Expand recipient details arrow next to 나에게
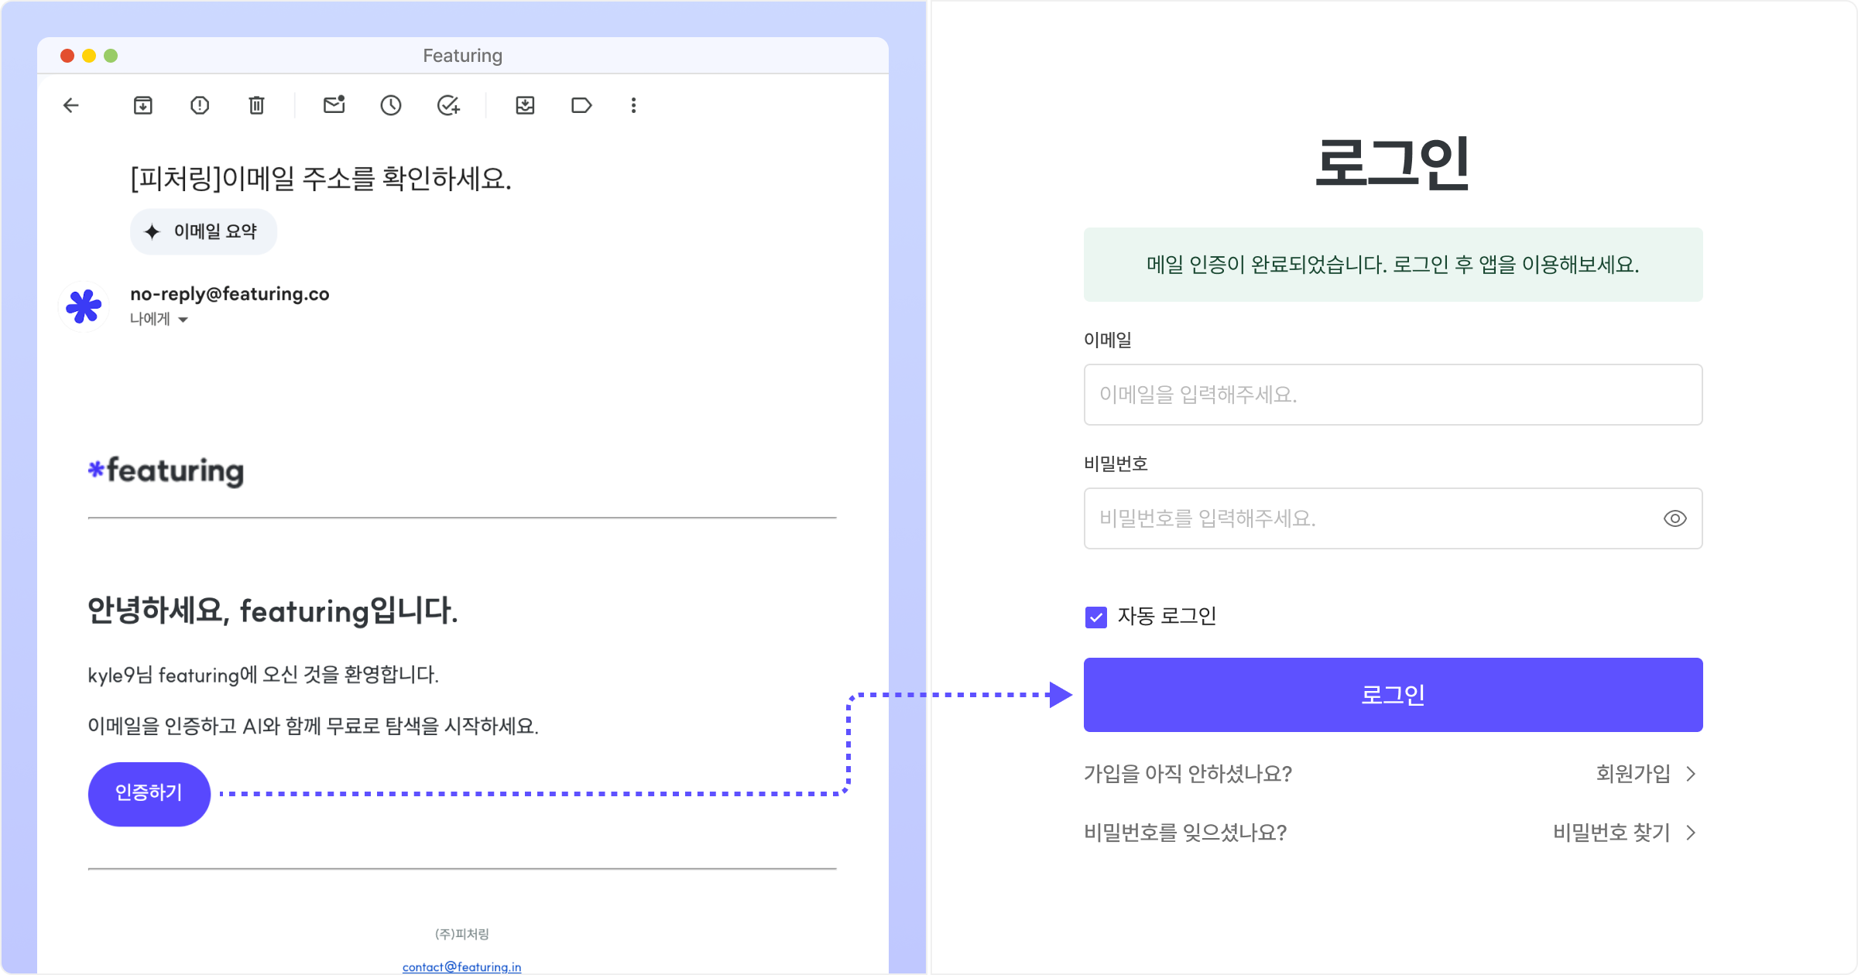 183,320
